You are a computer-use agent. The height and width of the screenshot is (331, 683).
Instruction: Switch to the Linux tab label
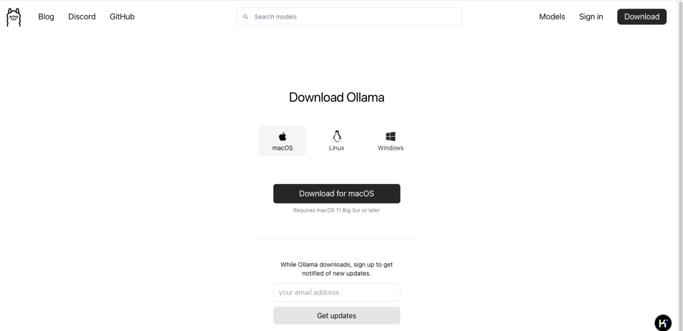tap(337, 148)
